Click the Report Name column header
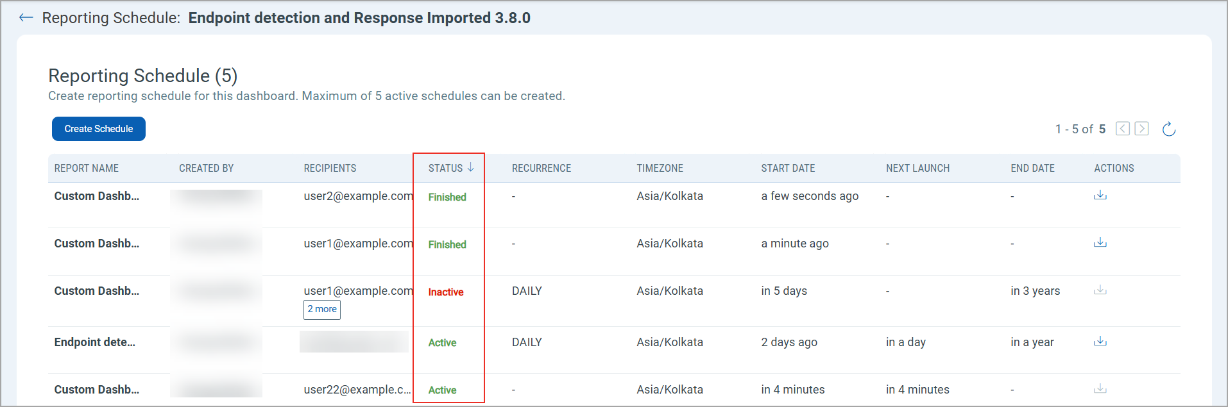 pyautogui.click(x=87, y=168)
